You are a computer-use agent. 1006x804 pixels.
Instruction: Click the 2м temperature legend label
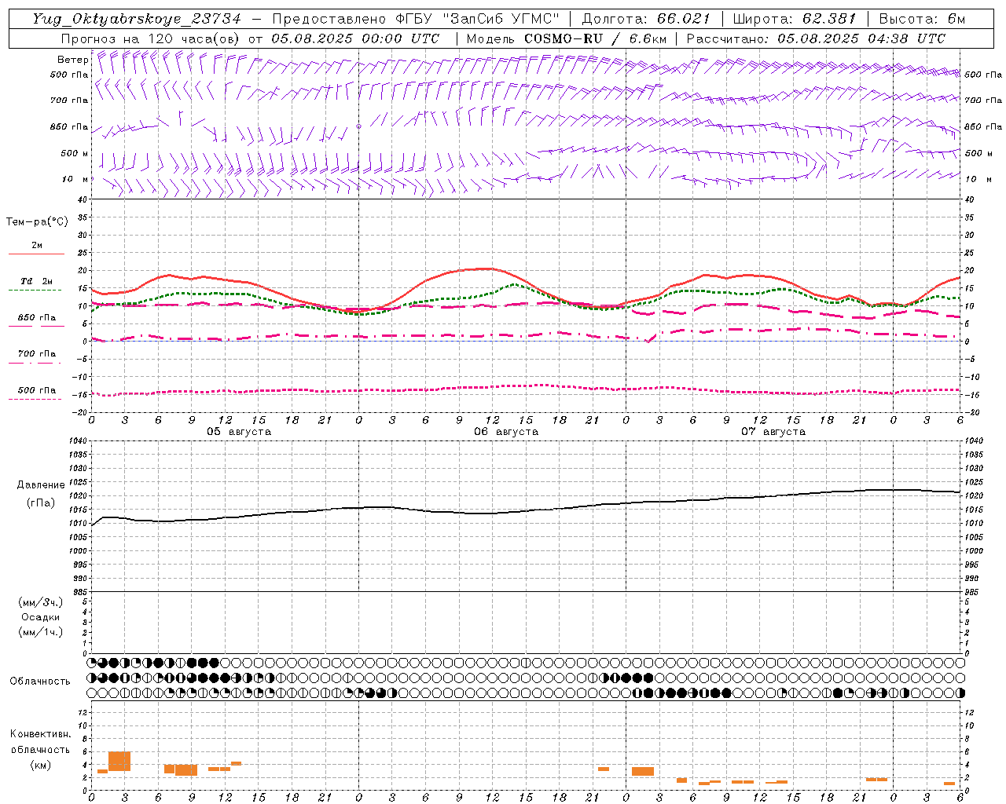pos(37,245)
